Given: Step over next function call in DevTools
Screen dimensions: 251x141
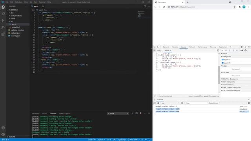Looking at the screenshot, I should 226,51.
